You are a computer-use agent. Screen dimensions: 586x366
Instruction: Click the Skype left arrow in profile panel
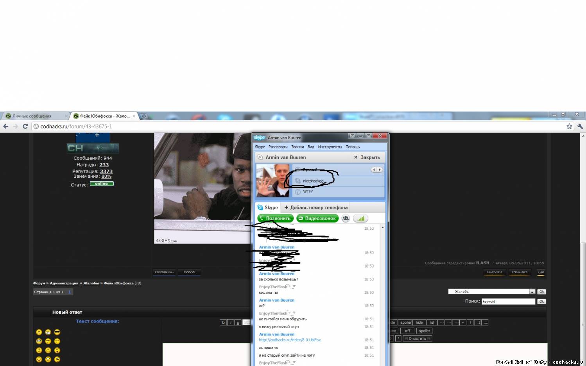pyautogui.click(x=374, y=170)
